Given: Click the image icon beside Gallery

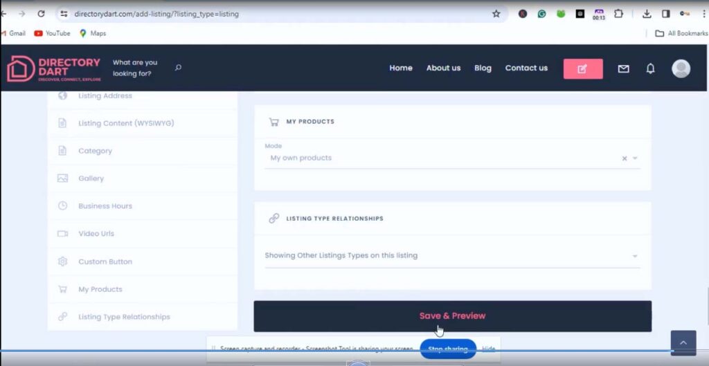Looking at the screenshot, I should [x=62, y=179].
